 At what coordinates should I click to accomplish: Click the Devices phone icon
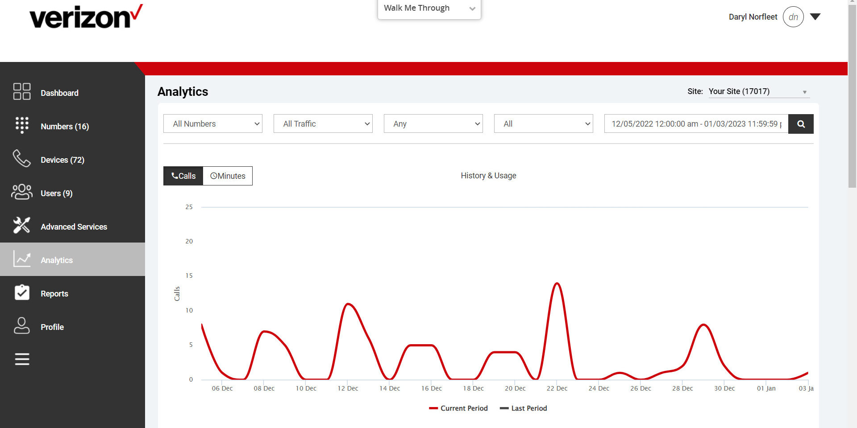(x=21, y=159)
